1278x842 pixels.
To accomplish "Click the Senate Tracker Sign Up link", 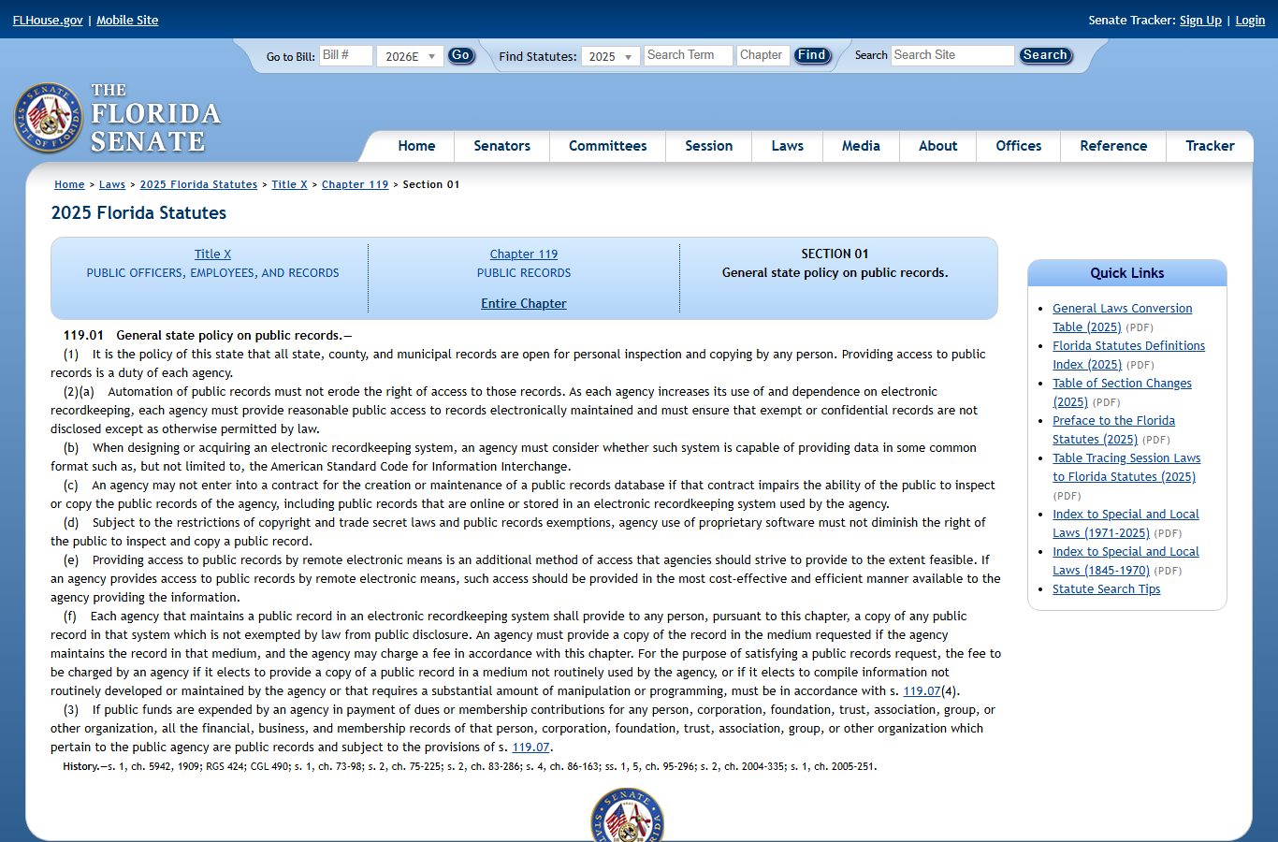I will coord(1200,21).
